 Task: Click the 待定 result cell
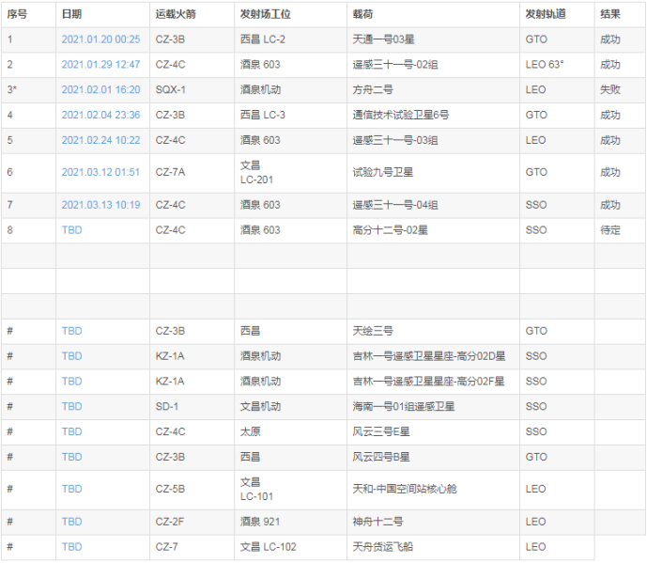[609, 231]
